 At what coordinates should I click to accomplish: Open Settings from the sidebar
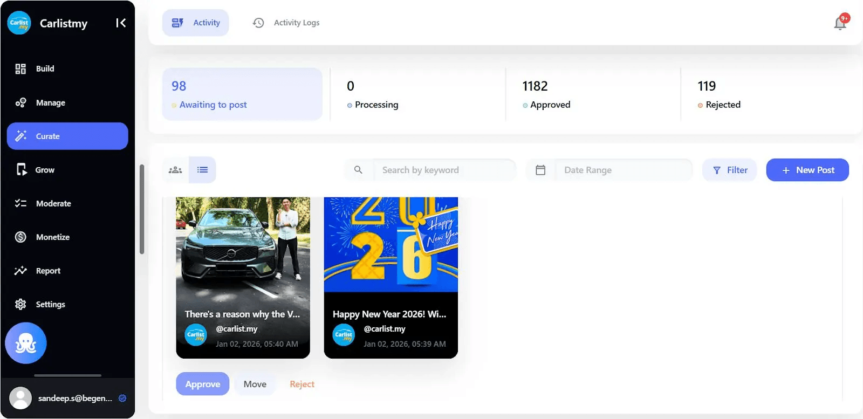pos(67,304)
